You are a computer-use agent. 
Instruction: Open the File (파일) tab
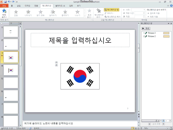tap(4, 6)
